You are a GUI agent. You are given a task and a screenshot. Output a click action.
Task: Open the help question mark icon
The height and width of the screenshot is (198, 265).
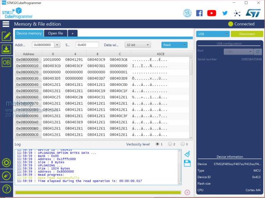point(7,189)
